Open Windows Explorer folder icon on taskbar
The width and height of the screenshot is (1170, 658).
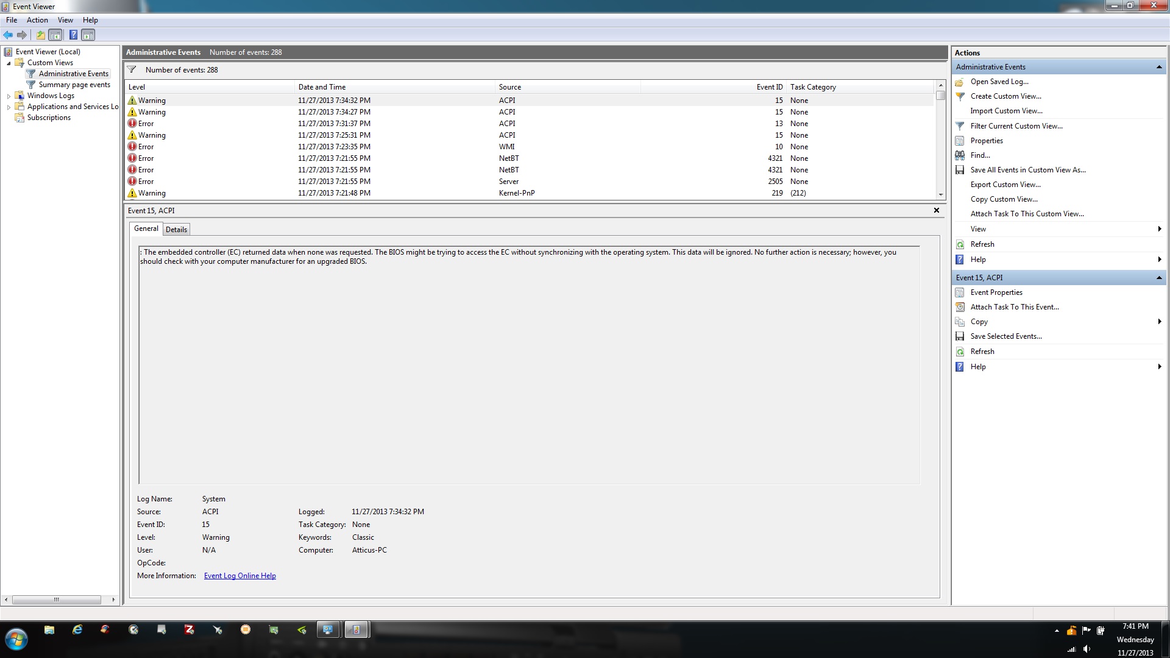pyautogui.click(x=49, y=630)
